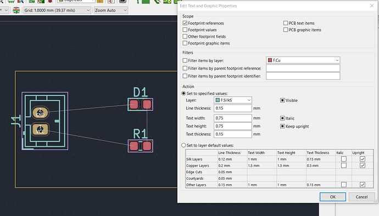Screen dimensions: 379x216
Task: Open the F.SilkS layer dropdown
Action: pos(233,100)
